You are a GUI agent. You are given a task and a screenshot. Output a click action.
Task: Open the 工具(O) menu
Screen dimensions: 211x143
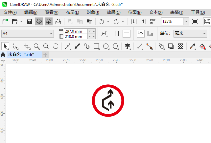pos(198,13)
